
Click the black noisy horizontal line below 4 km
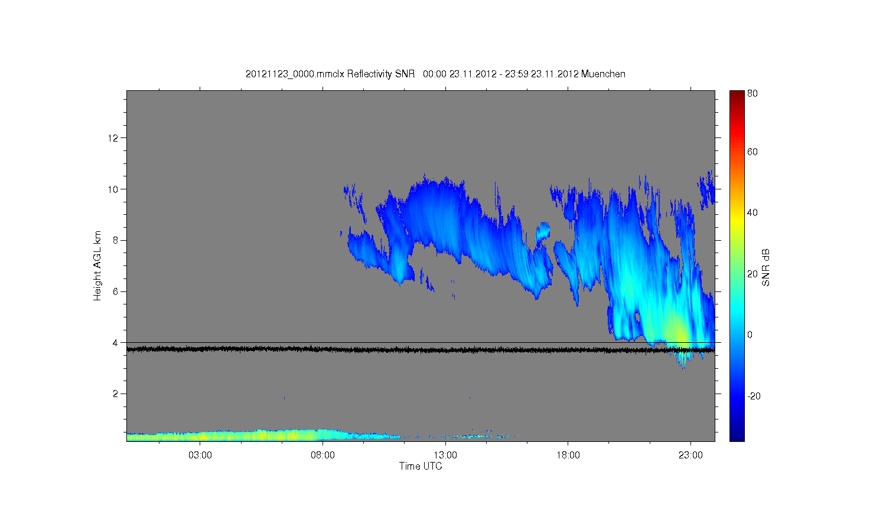click(421, 349)
